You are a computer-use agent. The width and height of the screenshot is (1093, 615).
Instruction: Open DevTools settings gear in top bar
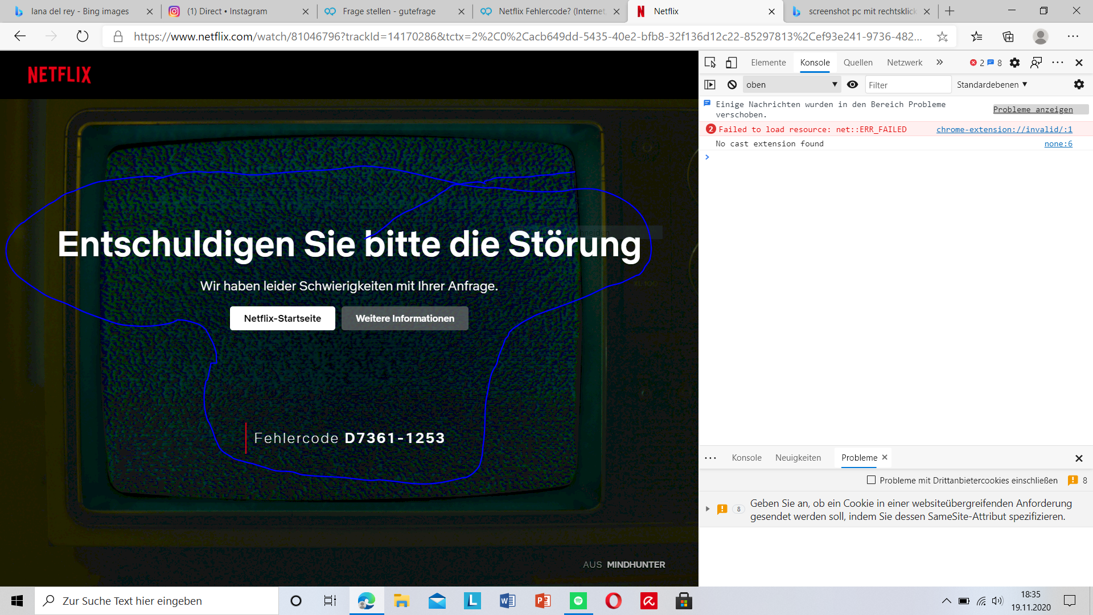click(x=1014, y=63)
